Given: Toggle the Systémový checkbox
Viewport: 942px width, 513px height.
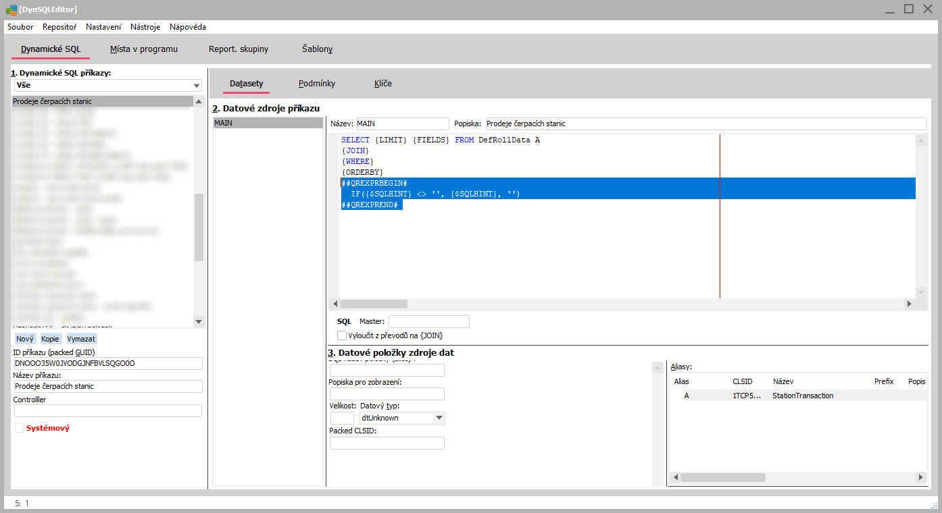Looking at the screenshot, I should pos(20,428).
